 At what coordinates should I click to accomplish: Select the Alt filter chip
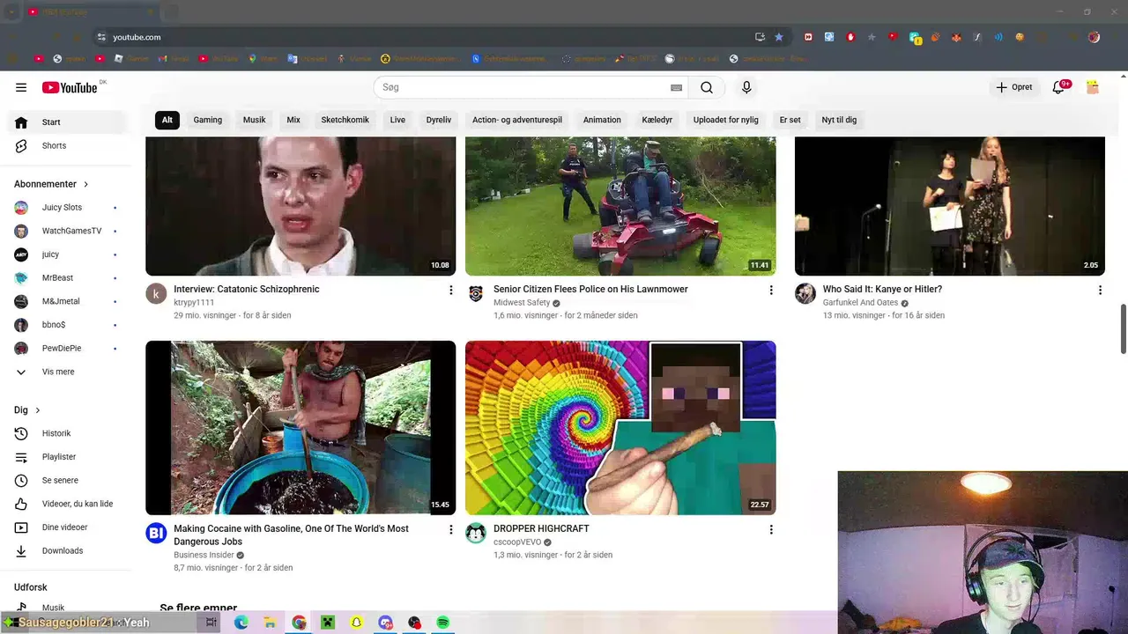167,120
